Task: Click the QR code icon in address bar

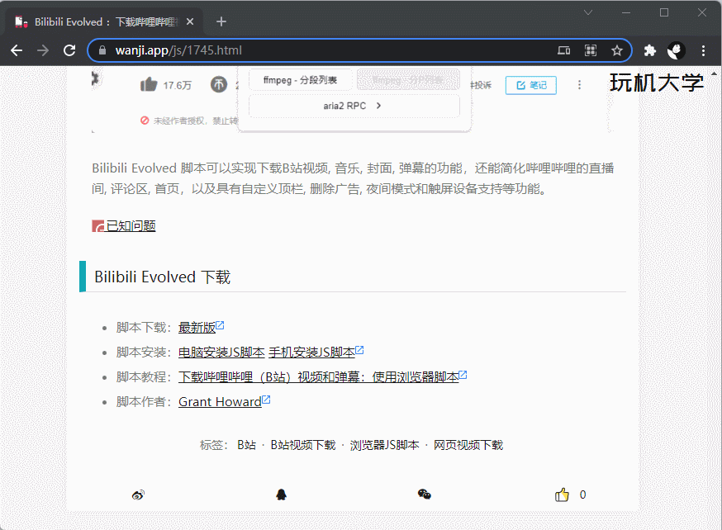Action: (591, 50)
